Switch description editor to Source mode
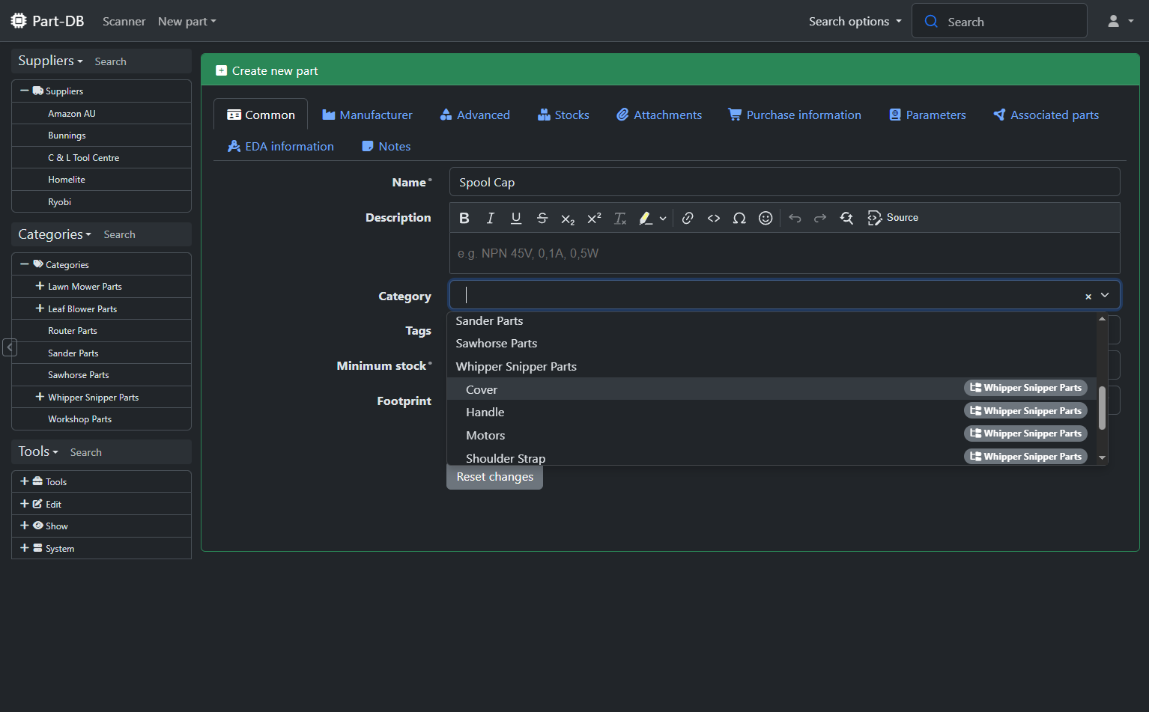 [x=893, y=218]
